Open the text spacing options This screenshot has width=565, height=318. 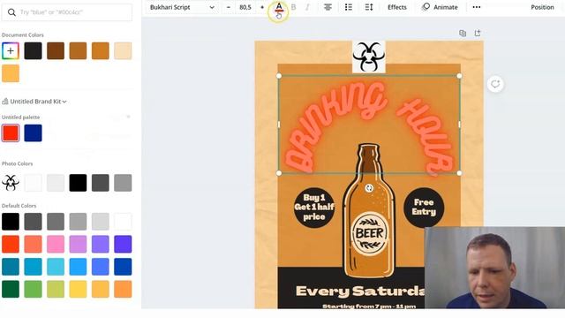point(369,7)
